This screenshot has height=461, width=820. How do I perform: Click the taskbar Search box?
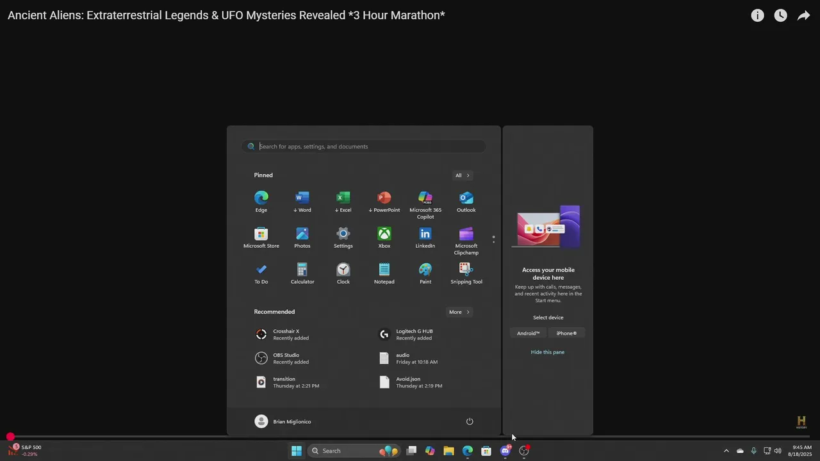(x=354, y=451)
